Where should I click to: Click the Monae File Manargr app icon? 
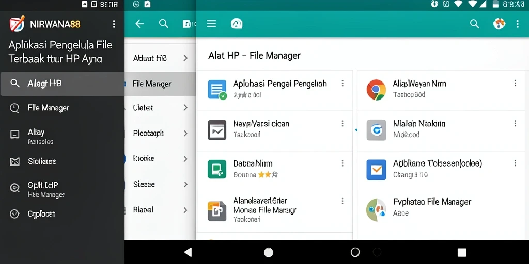tap(217, 211)
